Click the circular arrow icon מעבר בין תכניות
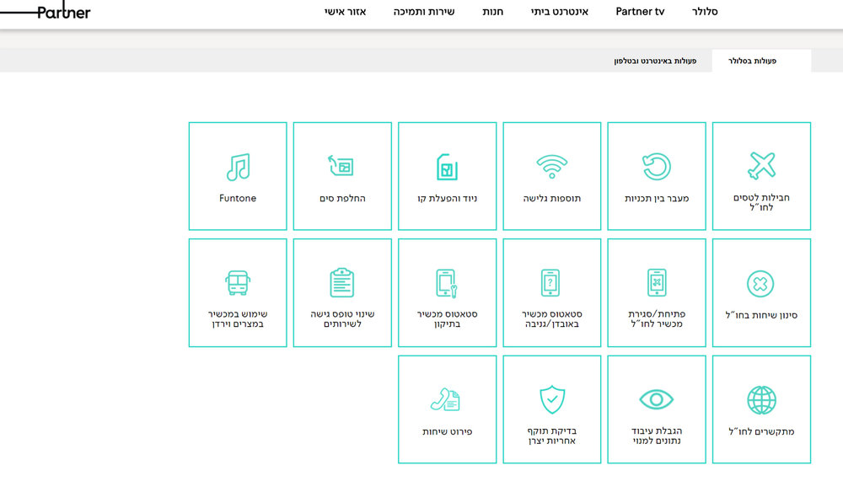The width and height of the screenshot is (843, 481). (657, 167)
